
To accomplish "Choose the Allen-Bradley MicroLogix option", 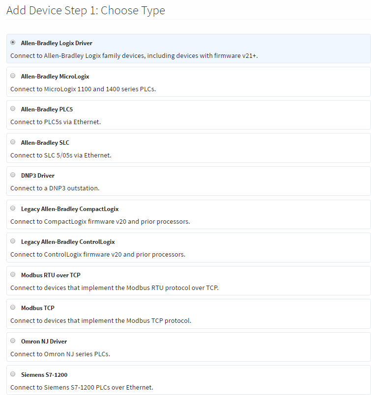I will [x=12, y=76].
